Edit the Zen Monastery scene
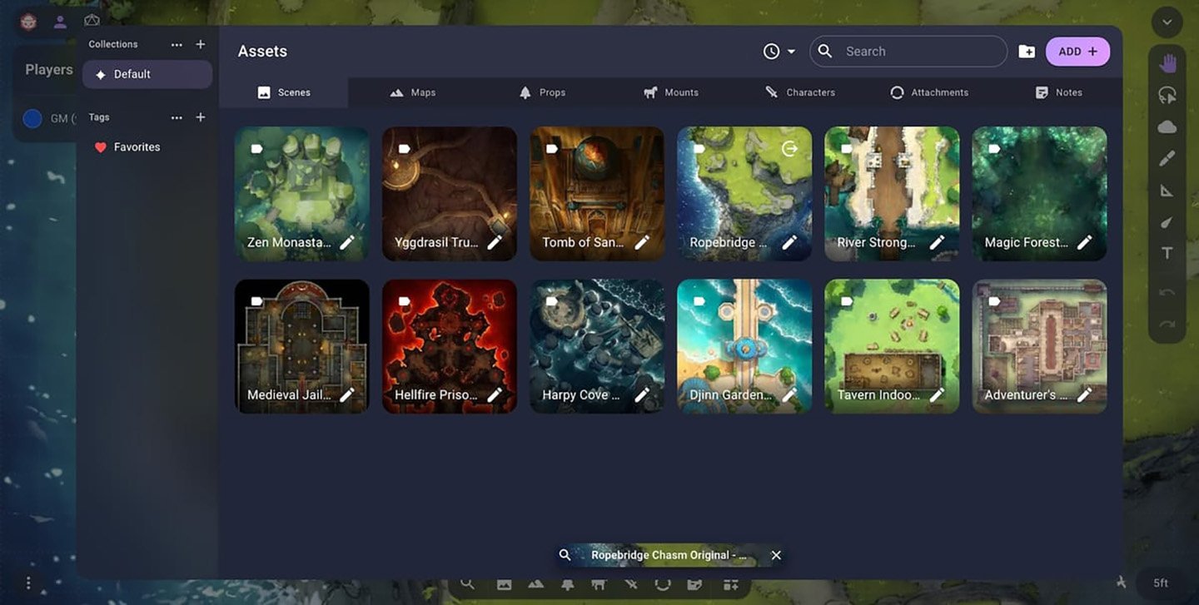The image size is (1199, 605). (x=347, y=242)
